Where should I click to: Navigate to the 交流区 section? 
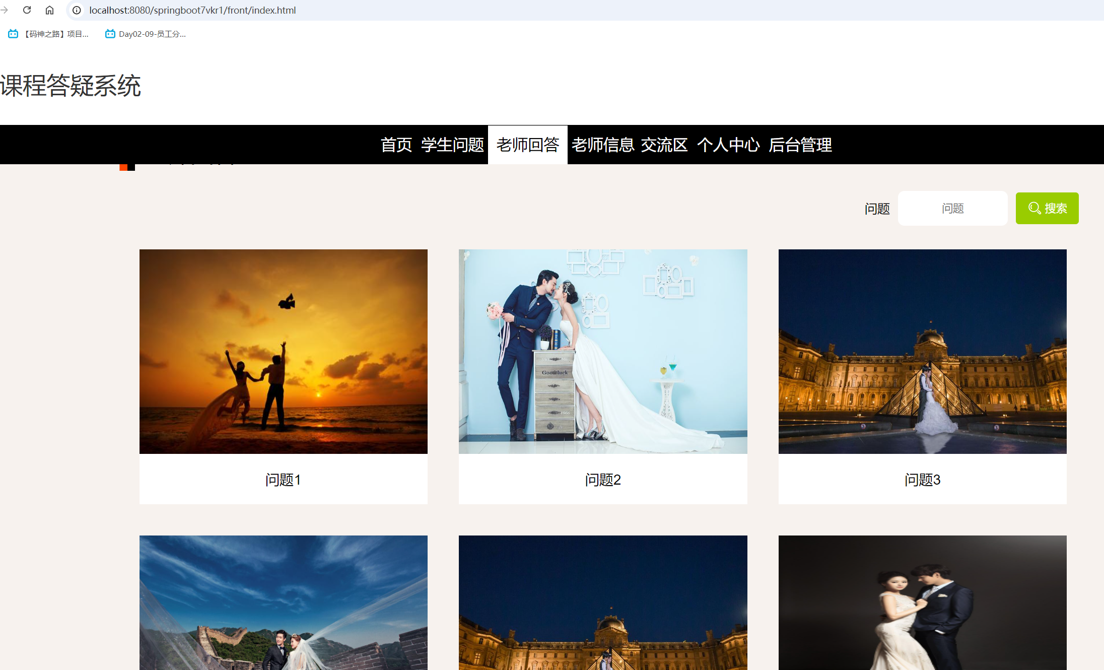coord(665,145)
